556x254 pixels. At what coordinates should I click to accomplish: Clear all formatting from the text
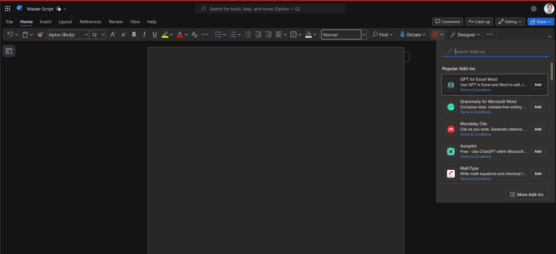[x=194, y=34]
